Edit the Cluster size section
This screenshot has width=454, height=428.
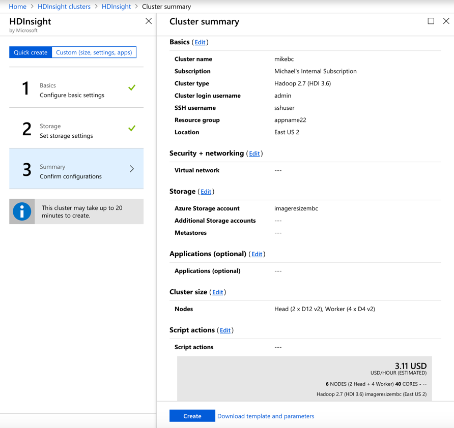click(x=217, y=292)
